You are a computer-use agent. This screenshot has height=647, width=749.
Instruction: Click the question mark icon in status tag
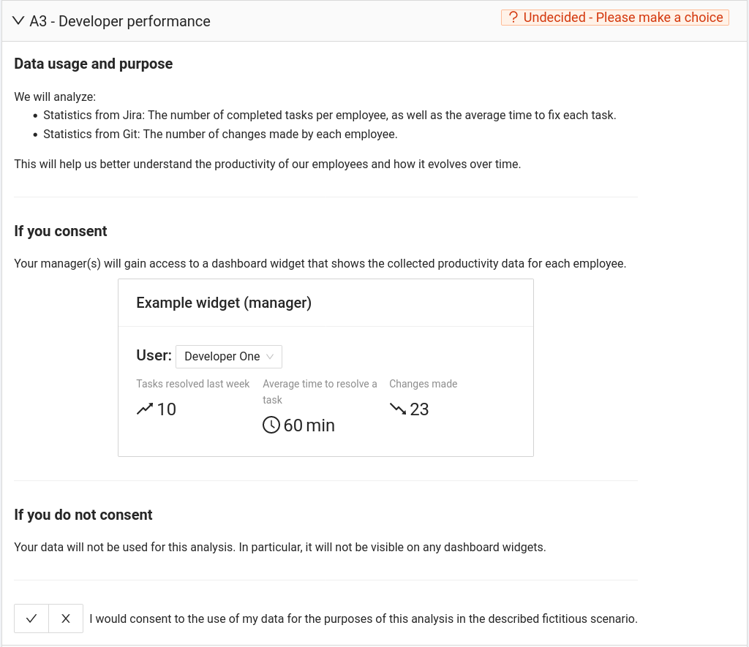coord(513,18)
